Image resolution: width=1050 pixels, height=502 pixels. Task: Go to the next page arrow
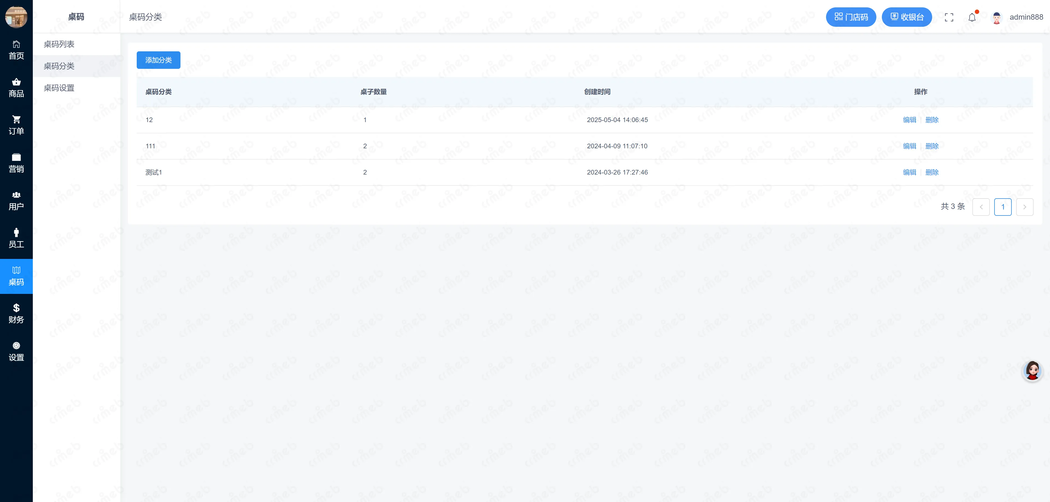click(x=1025, y=207)
